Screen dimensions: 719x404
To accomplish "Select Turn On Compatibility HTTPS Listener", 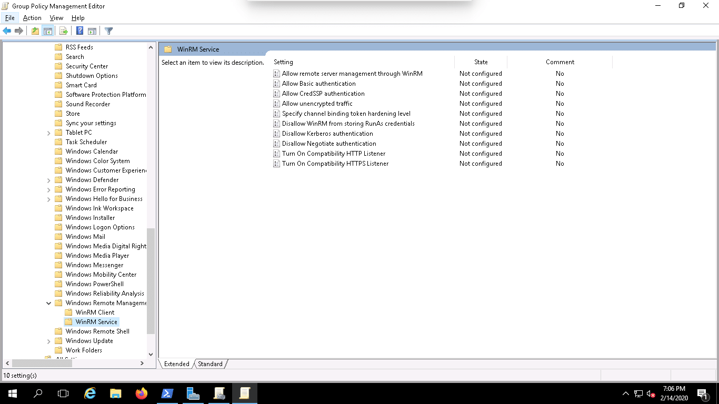I will [x=335, y=164].
